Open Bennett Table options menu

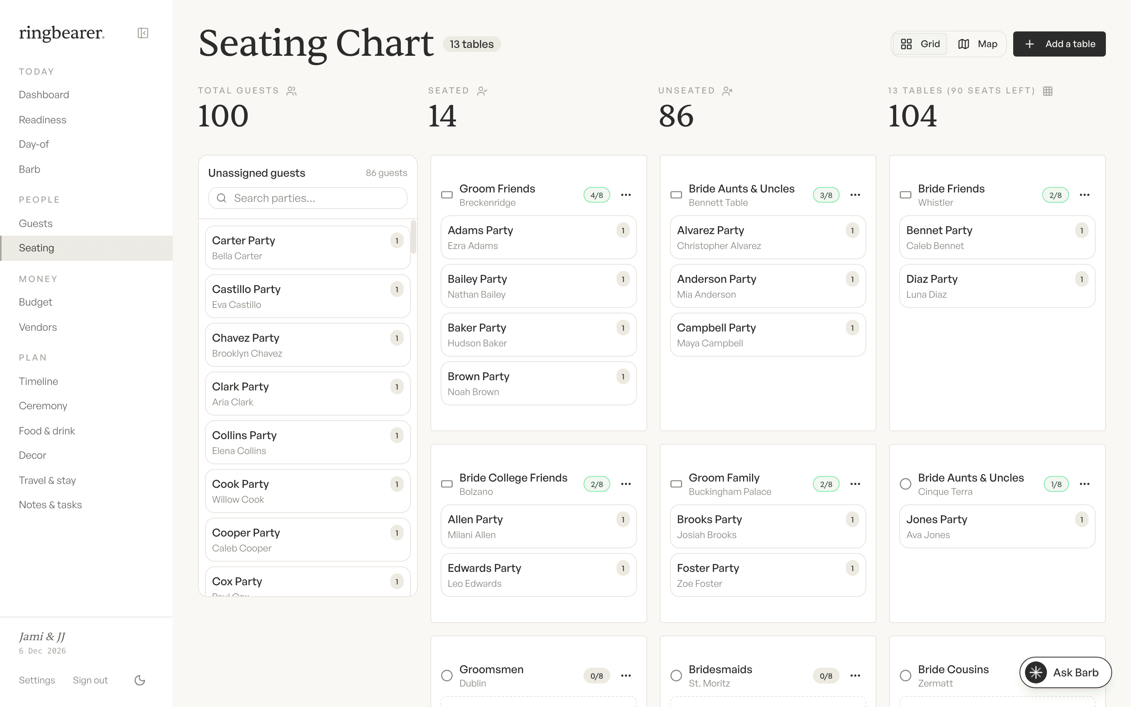pos(855,195)
